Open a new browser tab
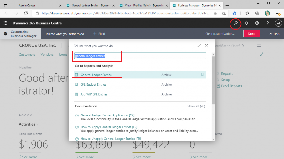This screenshot has height=159, width=284. point(227,6)
